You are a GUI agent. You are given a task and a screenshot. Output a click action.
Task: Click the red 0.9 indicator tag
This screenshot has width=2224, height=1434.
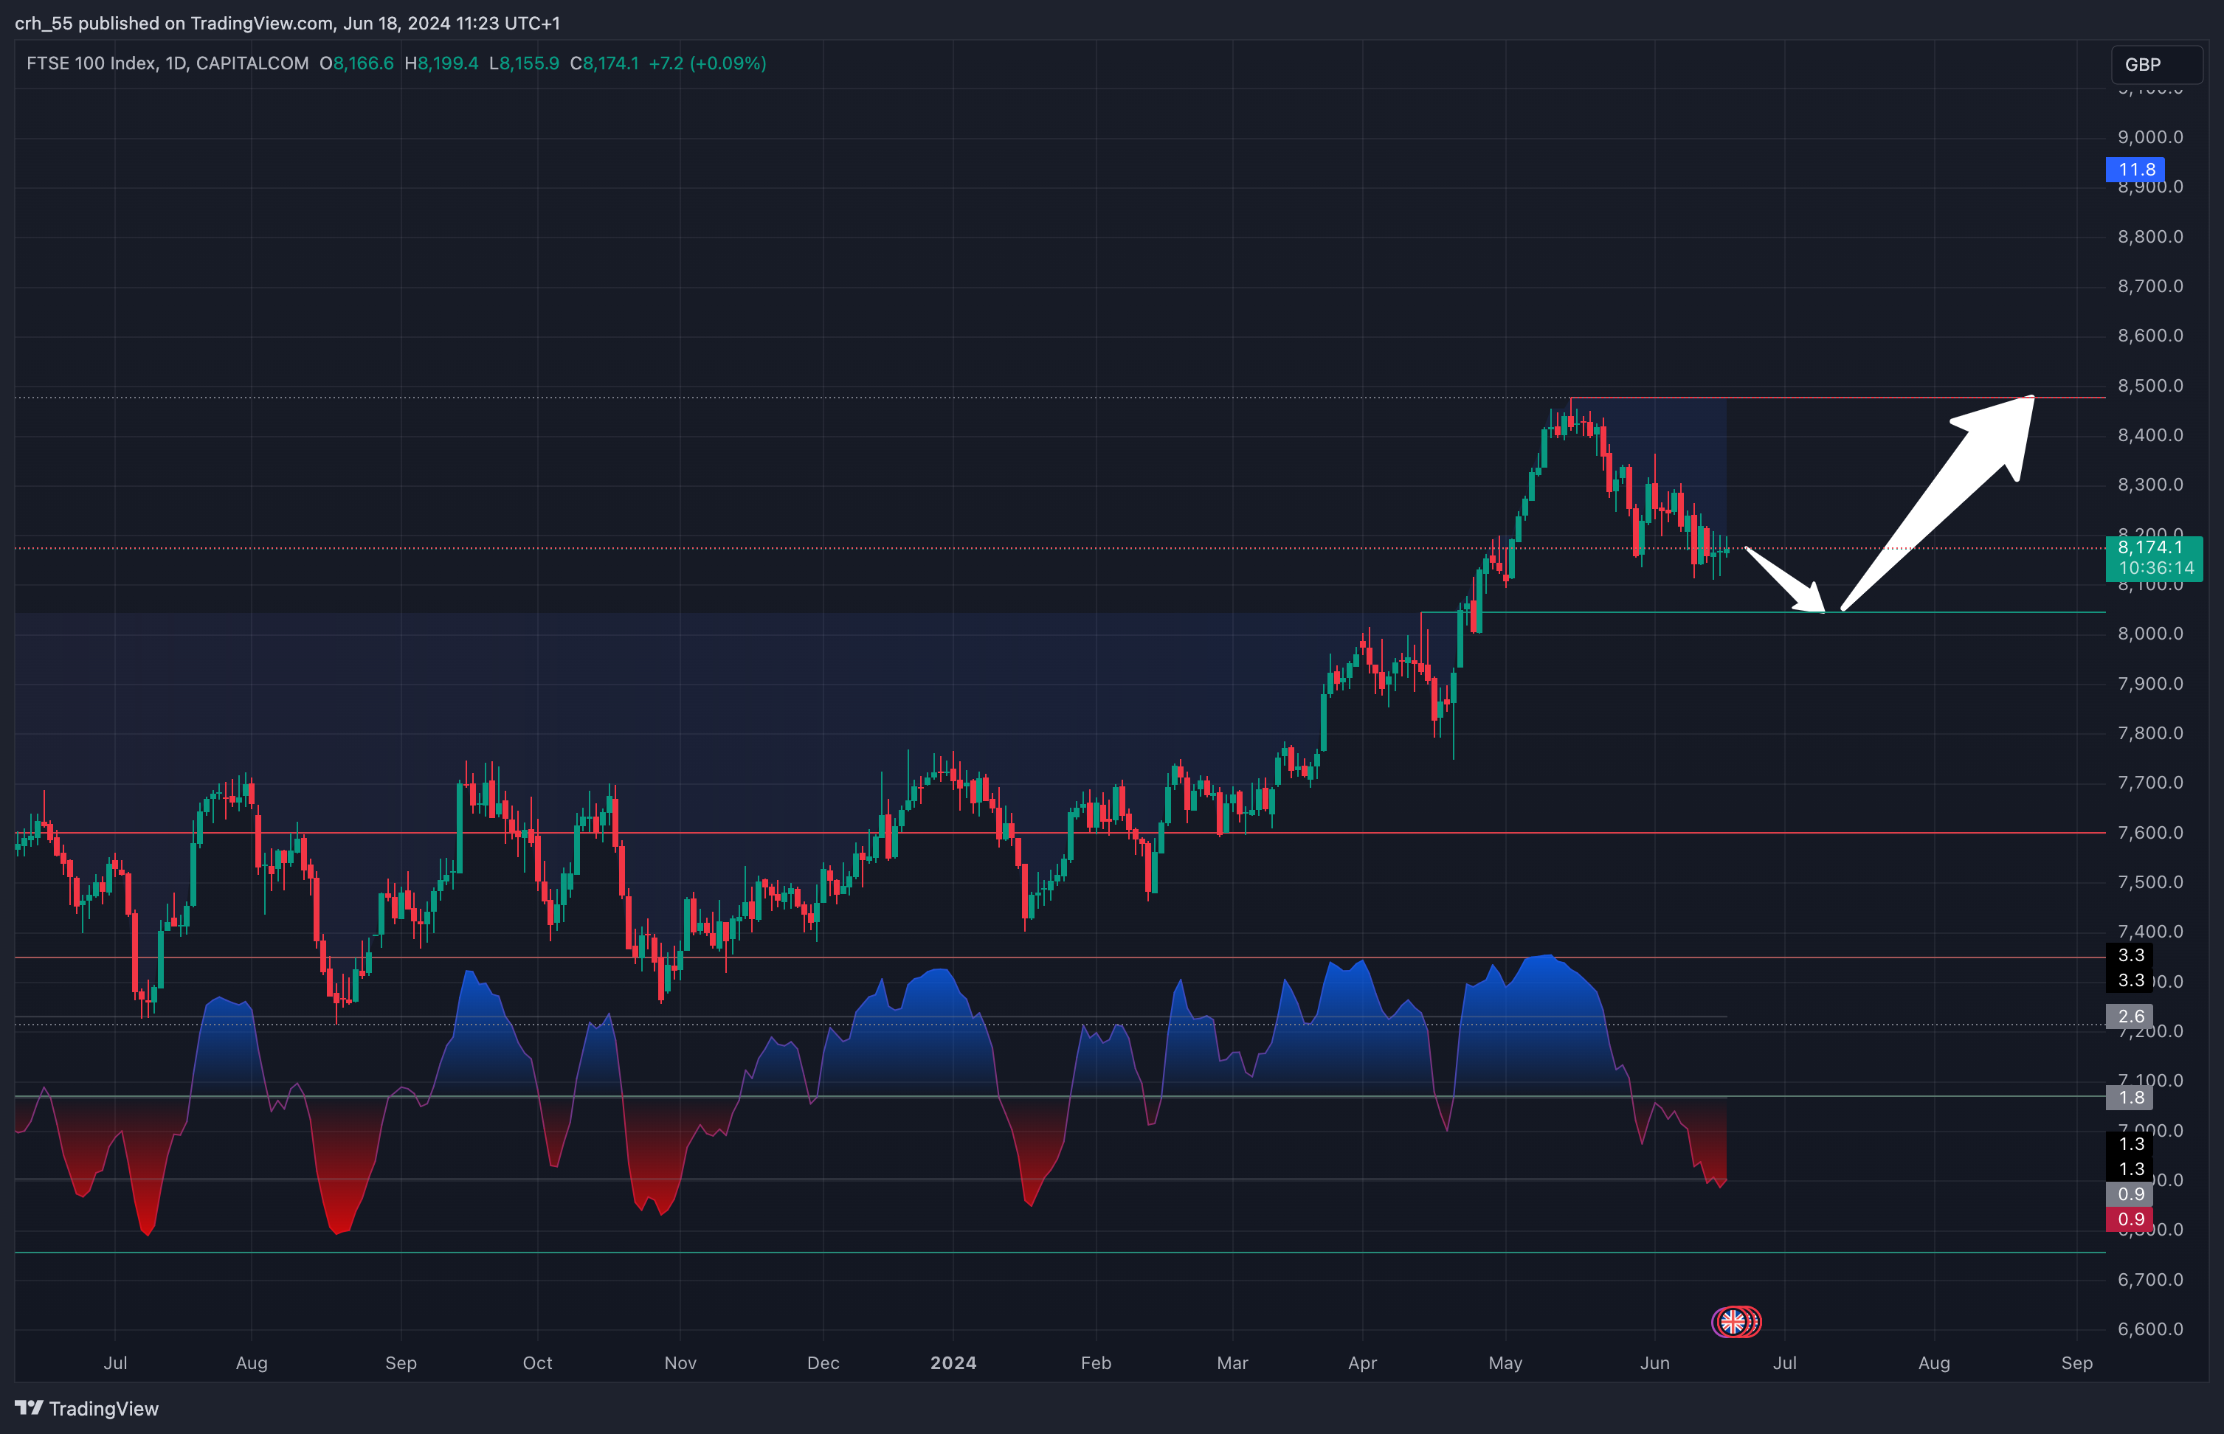[x=2130, y=1219]
